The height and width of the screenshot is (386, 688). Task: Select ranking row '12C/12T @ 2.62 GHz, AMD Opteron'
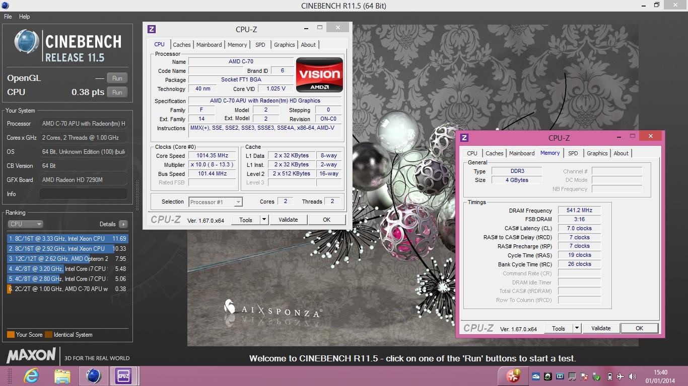pos(67,259)
